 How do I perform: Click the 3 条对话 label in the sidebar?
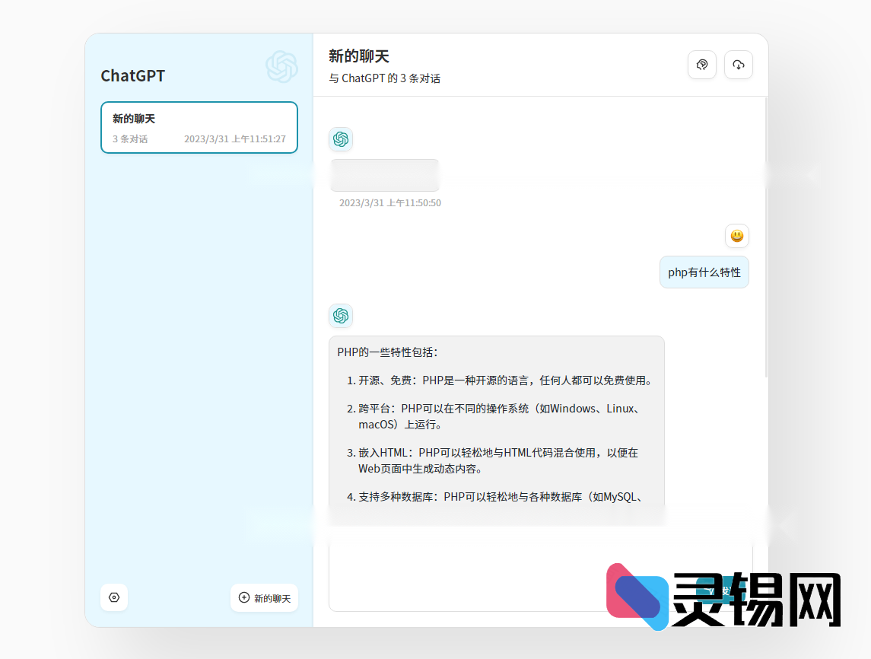(130, 139)
